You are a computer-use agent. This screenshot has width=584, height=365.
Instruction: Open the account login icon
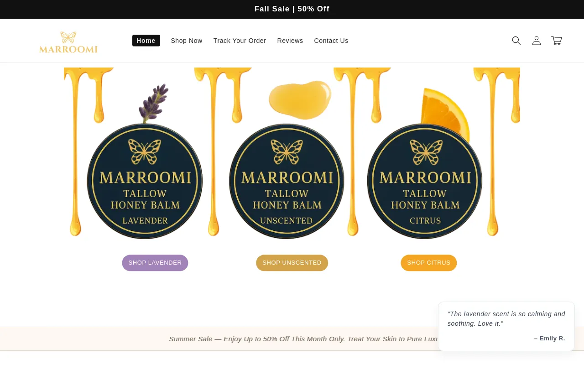pyautogui.click(x=537, y=41)
